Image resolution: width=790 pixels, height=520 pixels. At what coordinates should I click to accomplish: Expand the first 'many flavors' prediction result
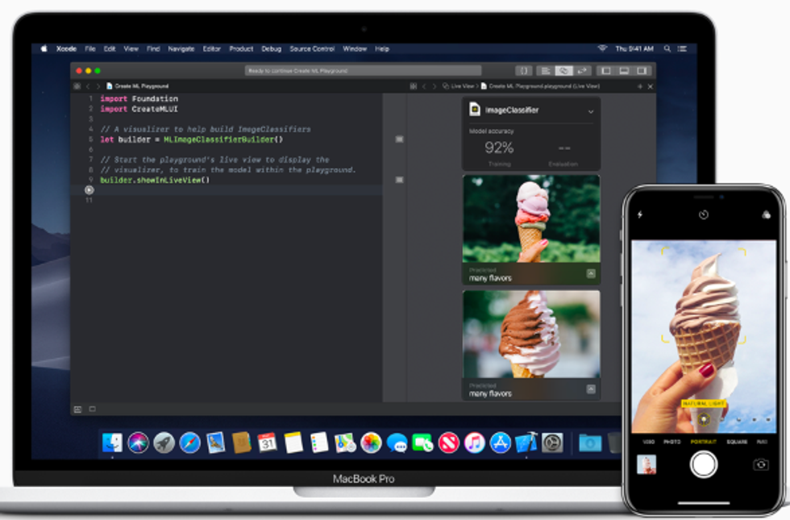(x=591, y=274)
